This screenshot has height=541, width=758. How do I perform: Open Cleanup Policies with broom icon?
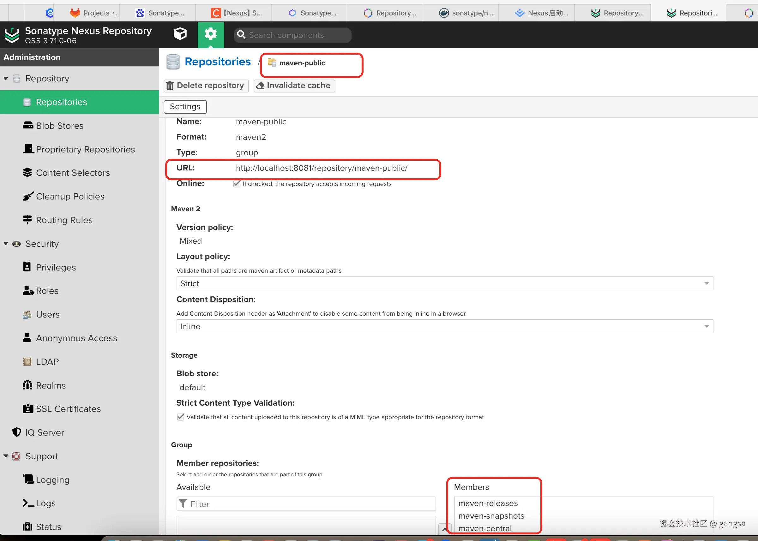click(x=70, y=196)
